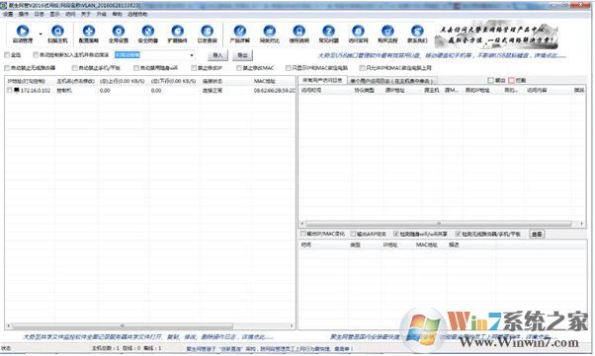Tick the 输出 checkbox above the access log

tap(490, 80)
